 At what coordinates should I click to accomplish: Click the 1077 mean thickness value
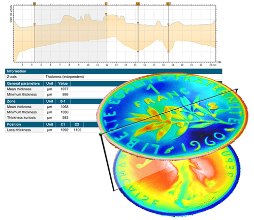point(65,89)
